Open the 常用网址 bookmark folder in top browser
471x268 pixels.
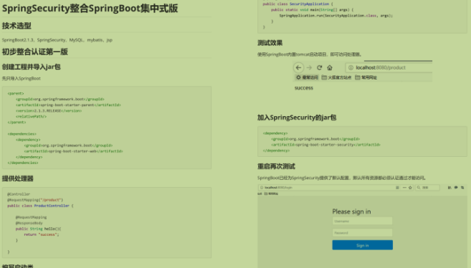click(x=366, y=77)
